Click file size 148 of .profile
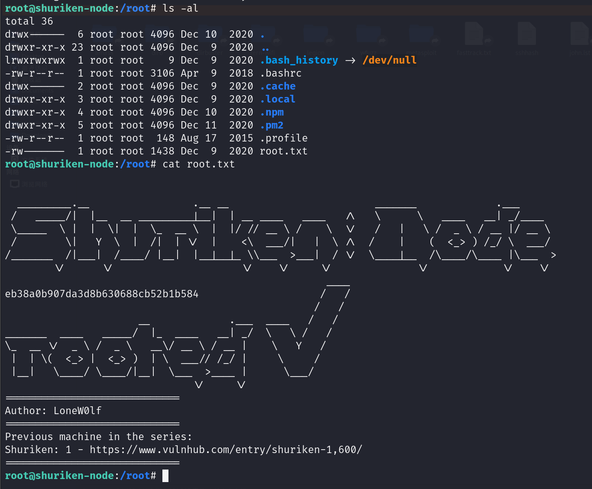The image size is (592, 489). (165, 138)
